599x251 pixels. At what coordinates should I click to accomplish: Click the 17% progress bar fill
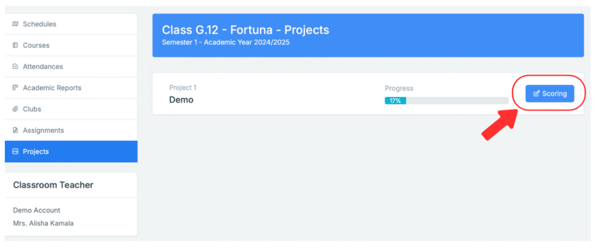(x=395, y=101)
